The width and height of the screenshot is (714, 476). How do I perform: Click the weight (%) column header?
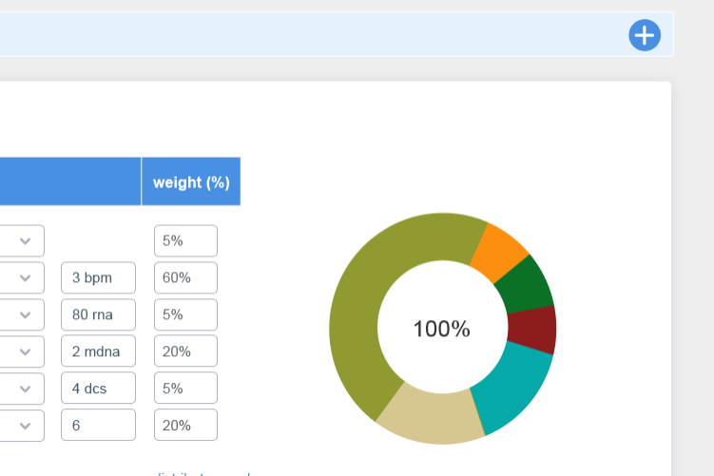point(191,181)
